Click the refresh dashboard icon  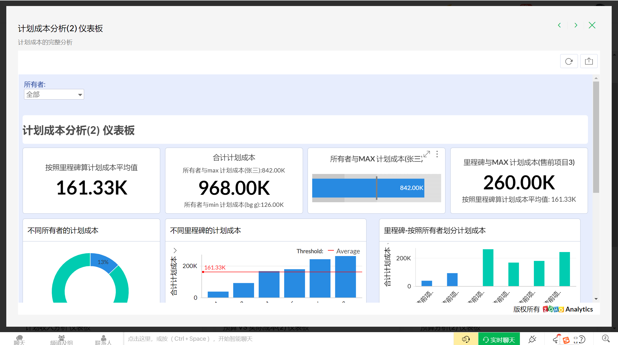tap(569, 61)
